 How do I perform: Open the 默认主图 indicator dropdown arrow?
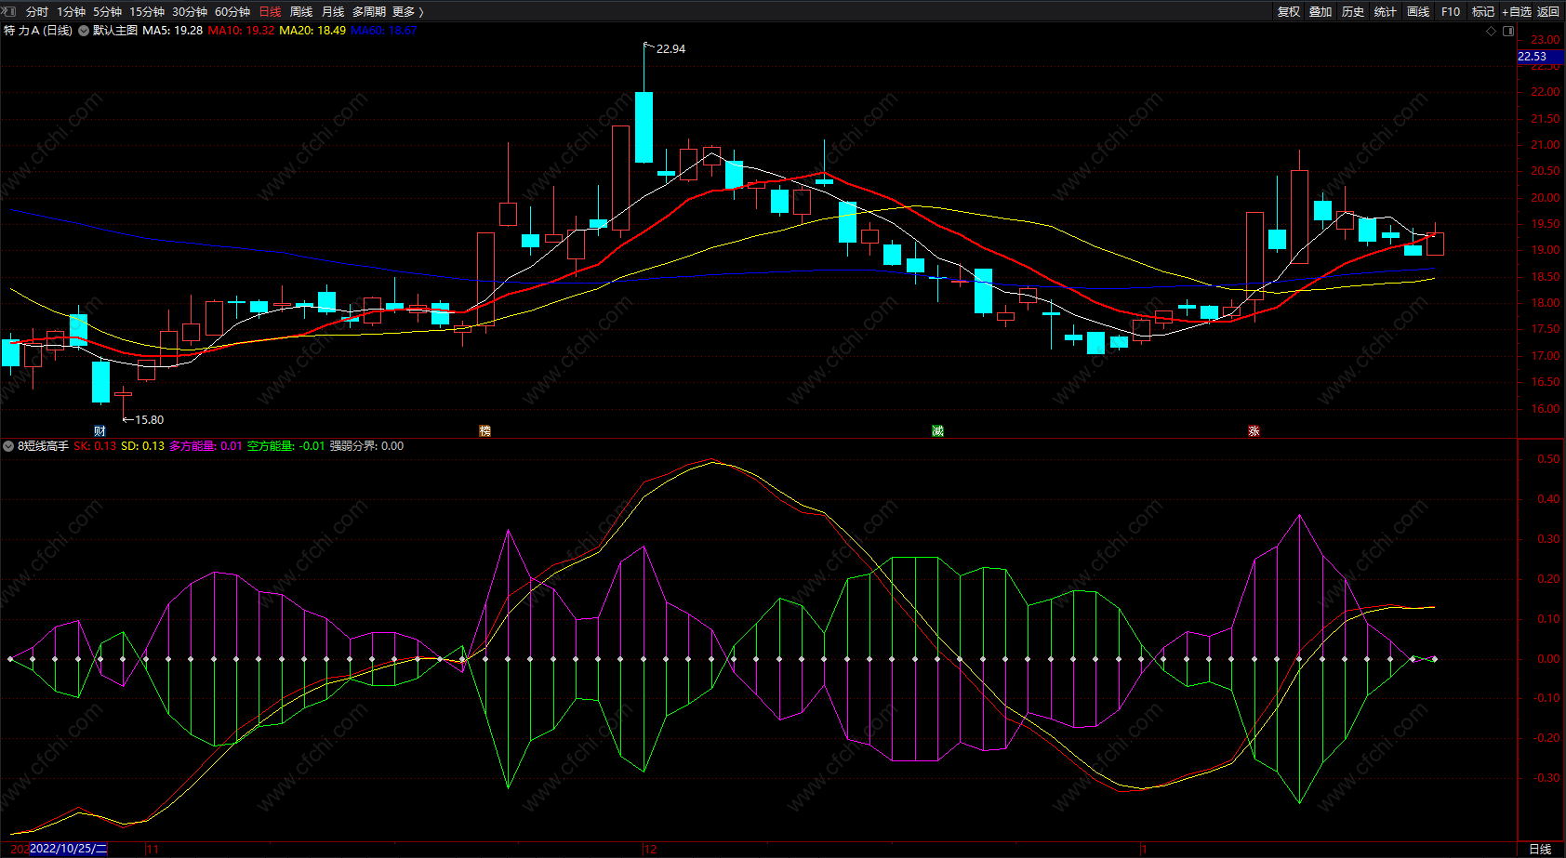point(84,31)
